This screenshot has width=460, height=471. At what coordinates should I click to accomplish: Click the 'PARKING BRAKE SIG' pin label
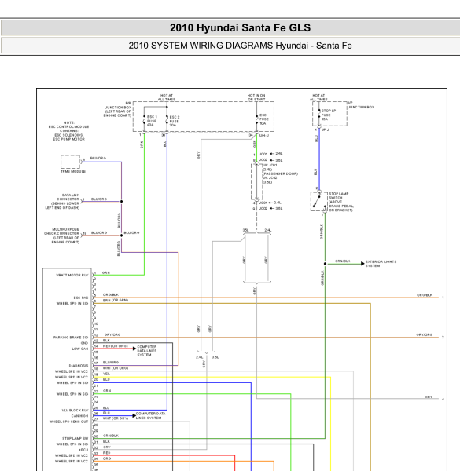point(71,338)
